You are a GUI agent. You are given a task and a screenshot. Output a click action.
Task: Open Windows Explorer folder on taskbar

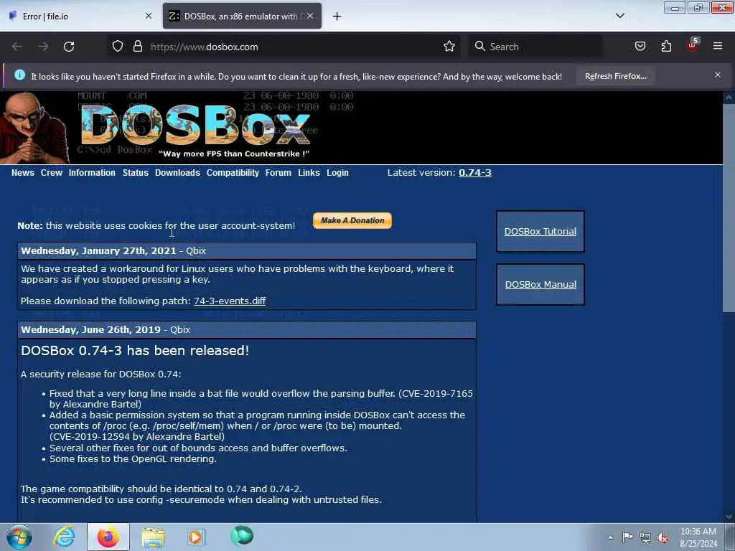[x=153, y=537]
